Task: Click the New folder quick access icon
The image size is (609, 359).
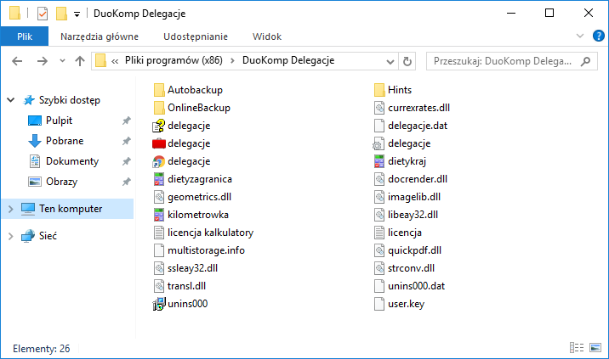Action: tap(61, 14)
